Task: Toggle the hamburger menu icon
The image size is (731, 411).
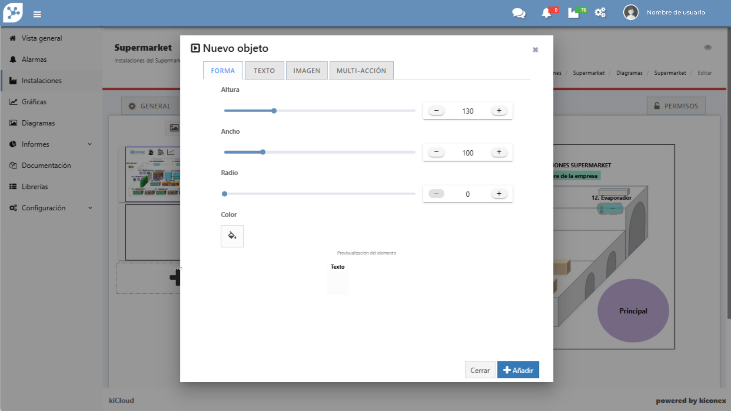Action: point(37,14)
